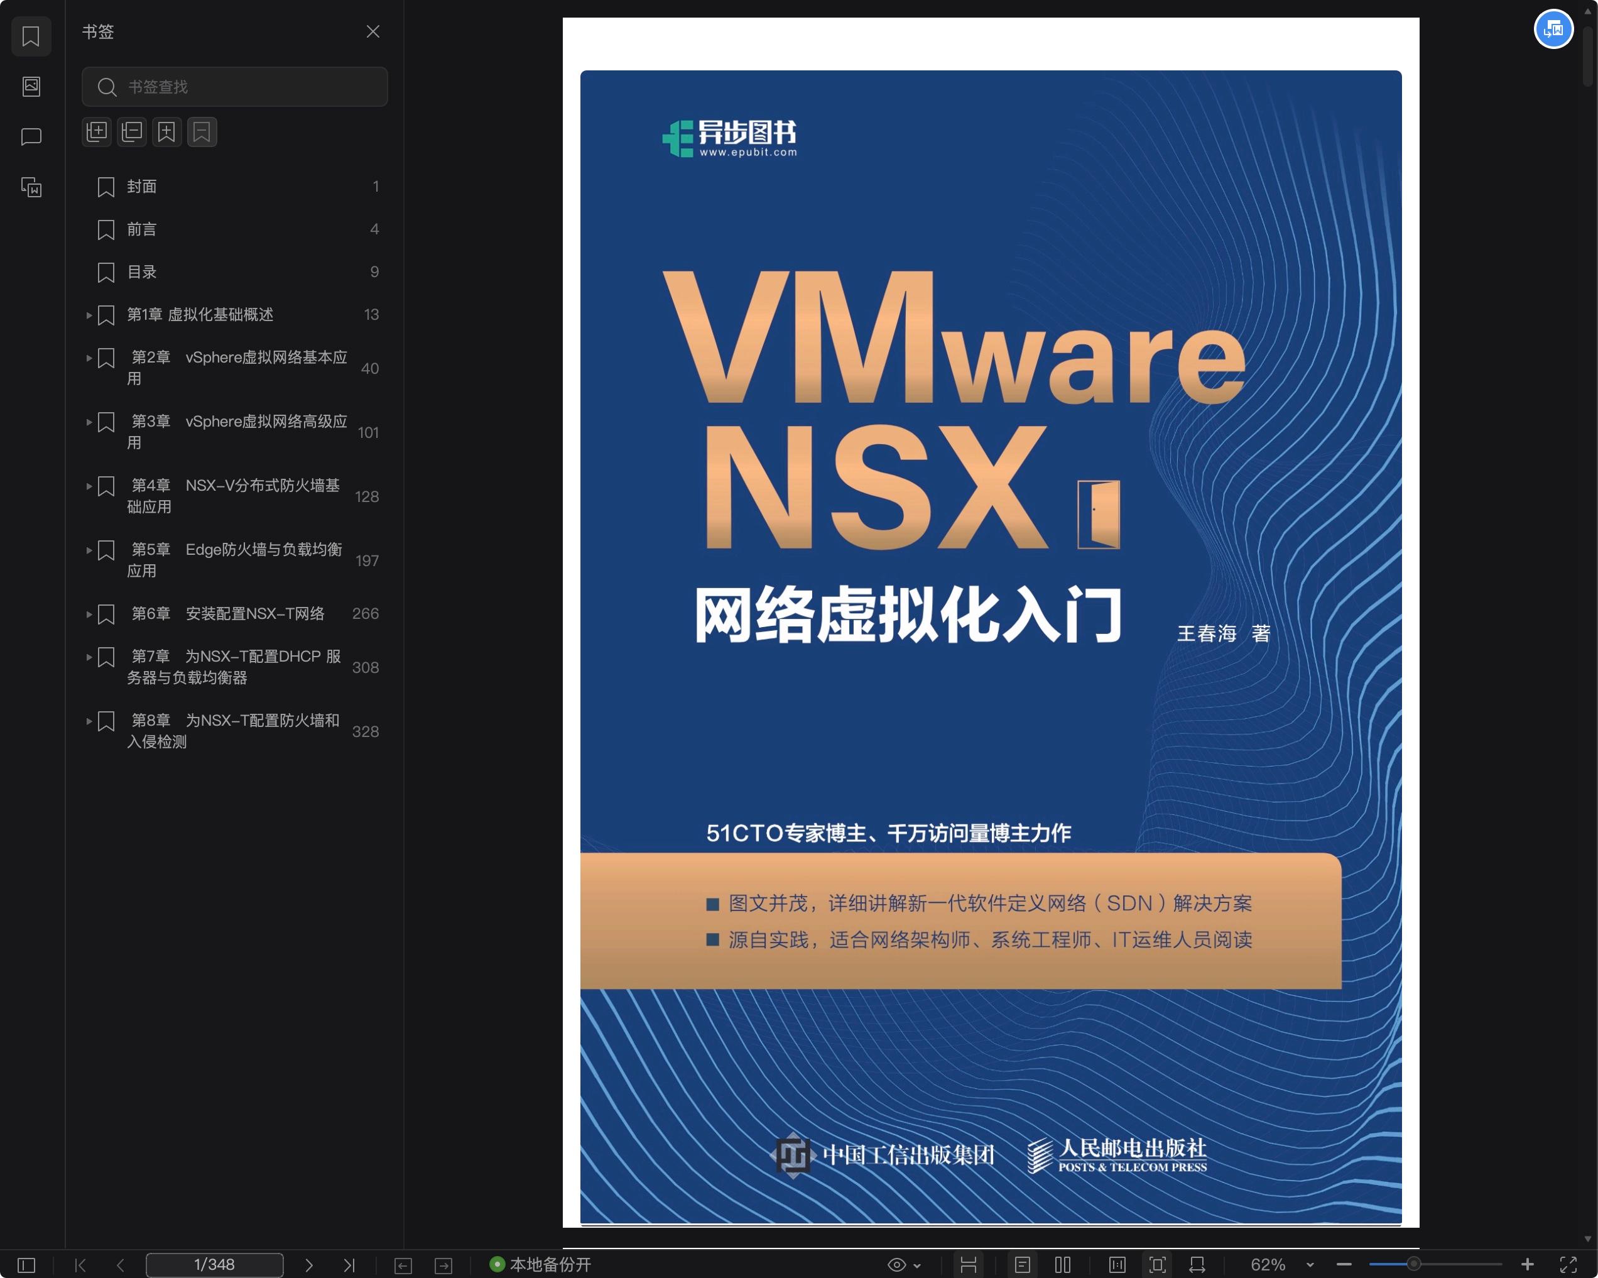Viewport: 1598px width, 1278px height.
Task: Select fit page view icon
Action: (x=1157, y=1265)
